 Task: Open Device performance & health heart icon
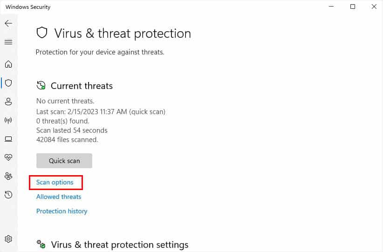[8, 157]
